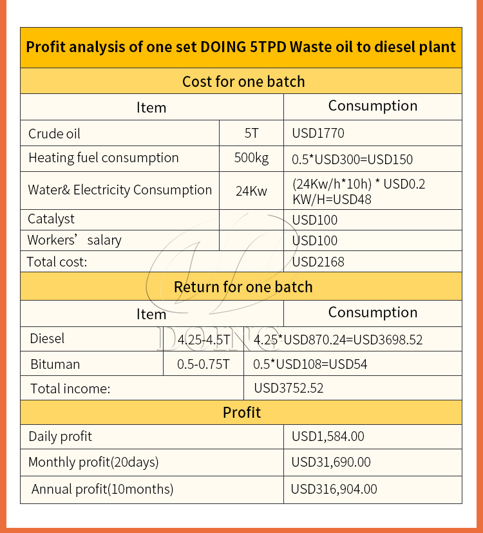483x533 pixels.
Task: Click the "Bituman" row label
Action: click(55, 364)
